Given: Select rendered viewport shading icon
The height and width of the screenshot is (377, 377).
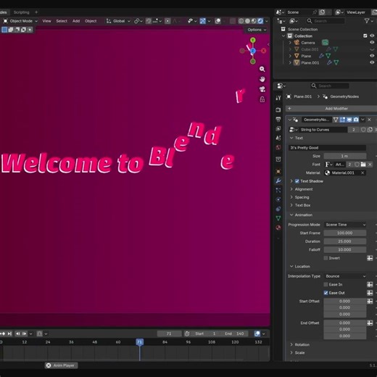Looking at the screenshot, I should tap(260, 21).
